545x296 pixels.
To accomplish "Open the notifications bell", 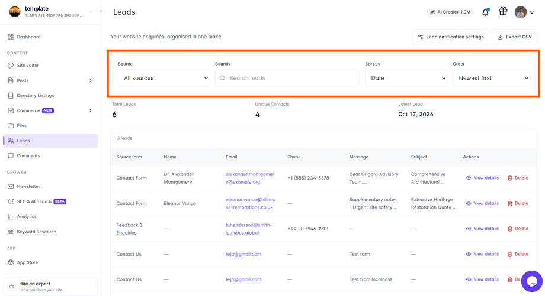I will [485, 12].
